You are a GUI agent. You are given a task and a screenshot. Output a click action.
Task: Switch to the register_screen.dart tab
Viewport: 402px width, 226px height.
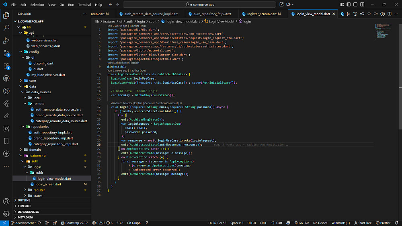261,14
